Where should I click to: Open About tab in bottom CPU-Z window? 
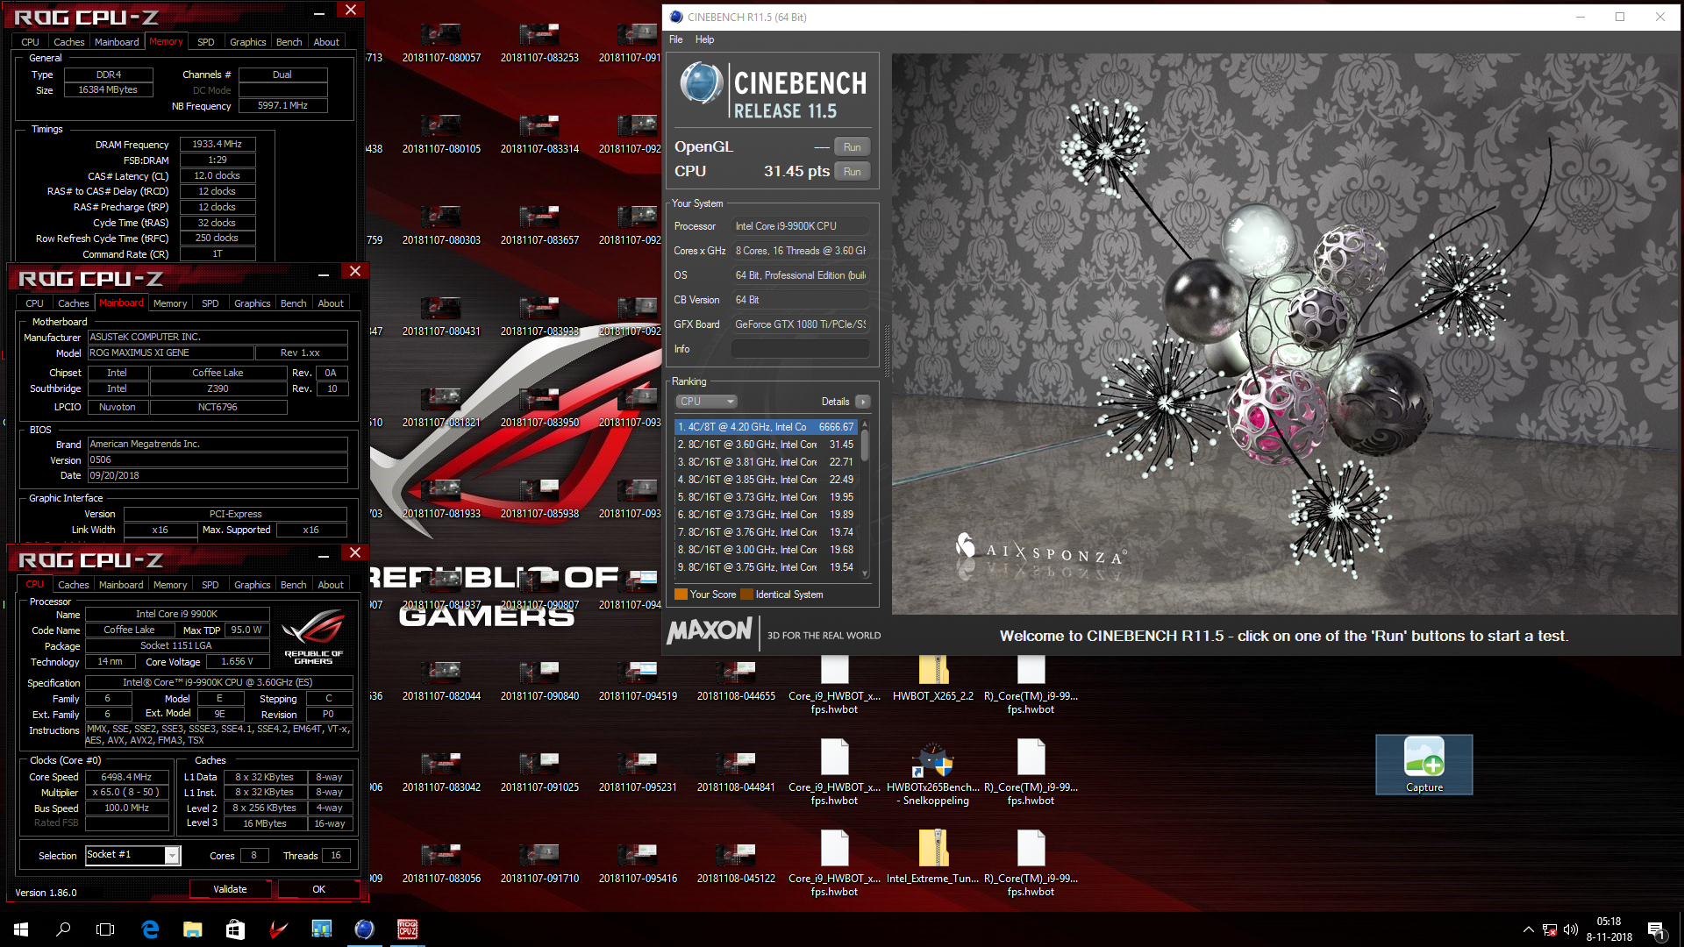coord(331,585)
